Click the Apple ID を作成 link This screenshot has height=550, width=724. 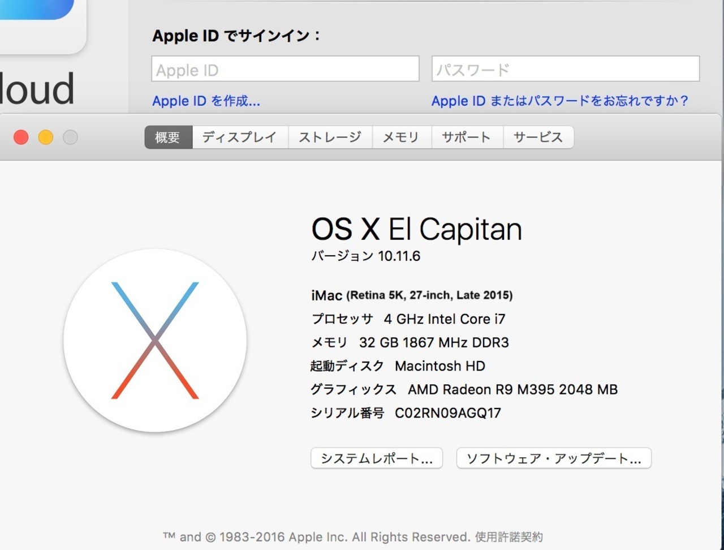pyautogui.click(x=206, y=101)
